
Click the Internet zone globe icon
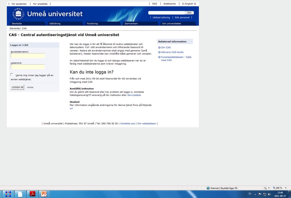(x=208, y=188)
